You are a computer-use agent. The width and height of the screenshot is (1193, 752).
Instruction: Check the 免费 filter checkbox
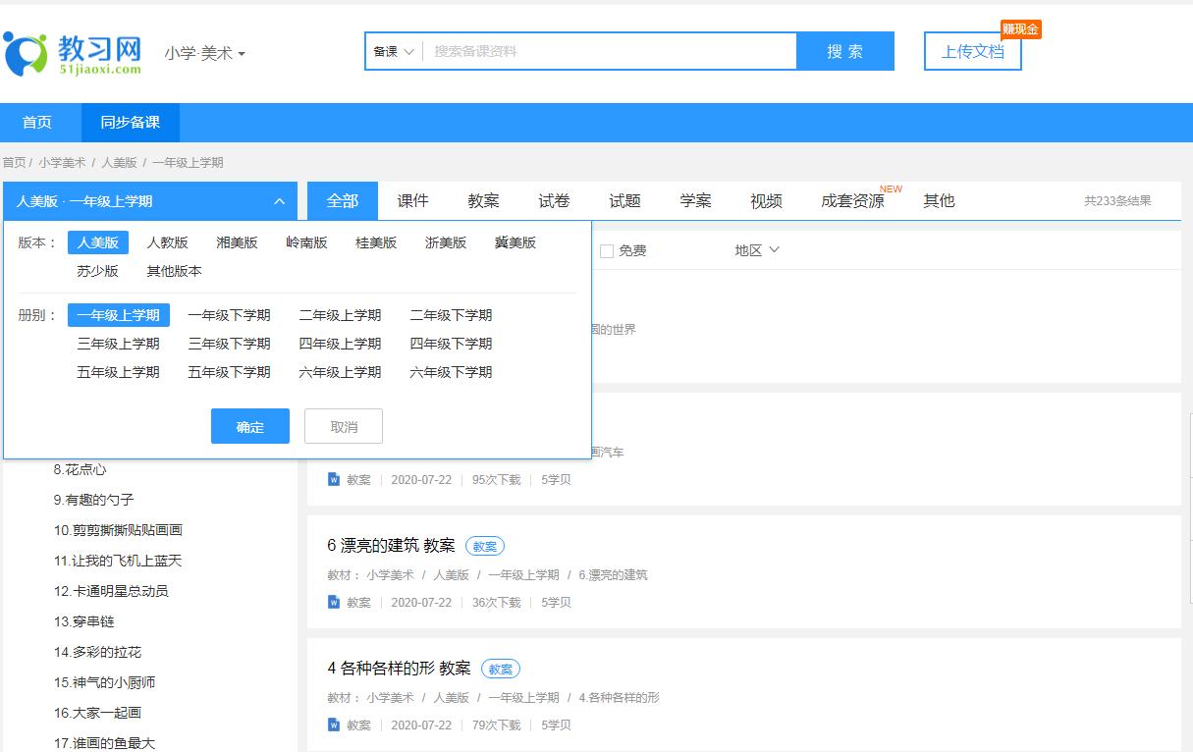click(x=607, y=250)
